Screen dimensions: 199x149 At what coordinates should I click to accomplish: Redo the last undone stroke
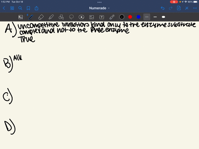click(x=171, y=8)
